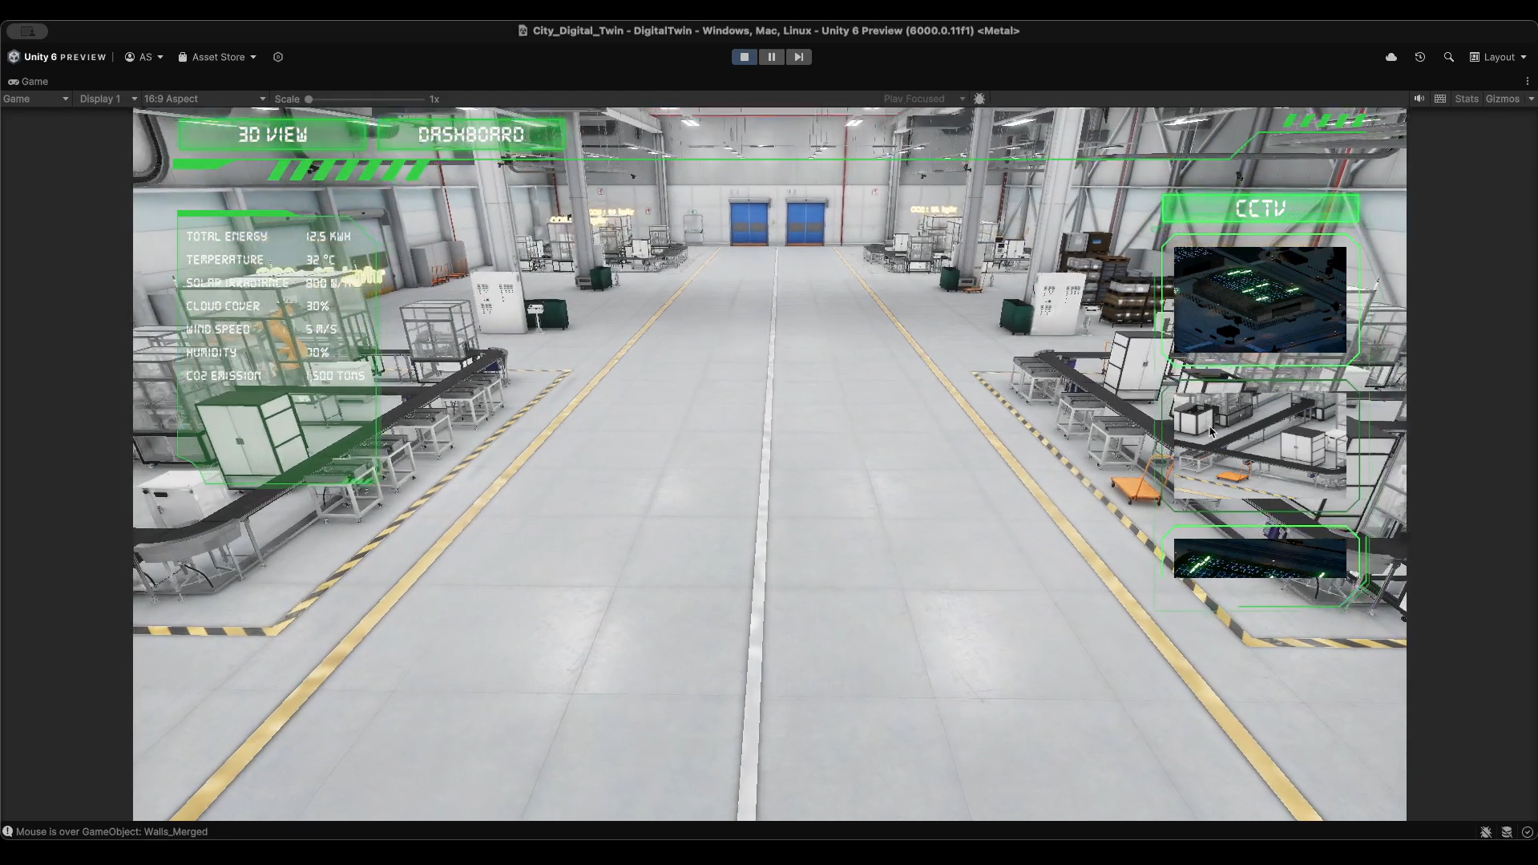Stop play mode with the Play button
The width and height of the screenshot is (1538, 865).
click(x=744, y=57)
